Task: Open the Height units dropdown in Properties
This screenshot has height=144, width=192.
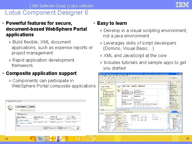Action: pyautogui.click(x=143, y=118)
